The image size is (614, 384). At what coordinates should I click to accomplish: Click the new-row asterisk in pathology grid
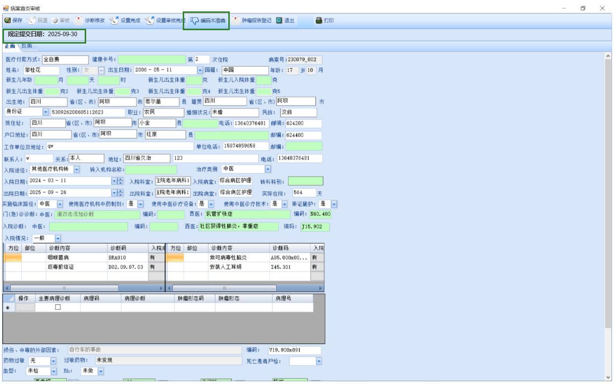pyautogui.click(x=7, y=308)
